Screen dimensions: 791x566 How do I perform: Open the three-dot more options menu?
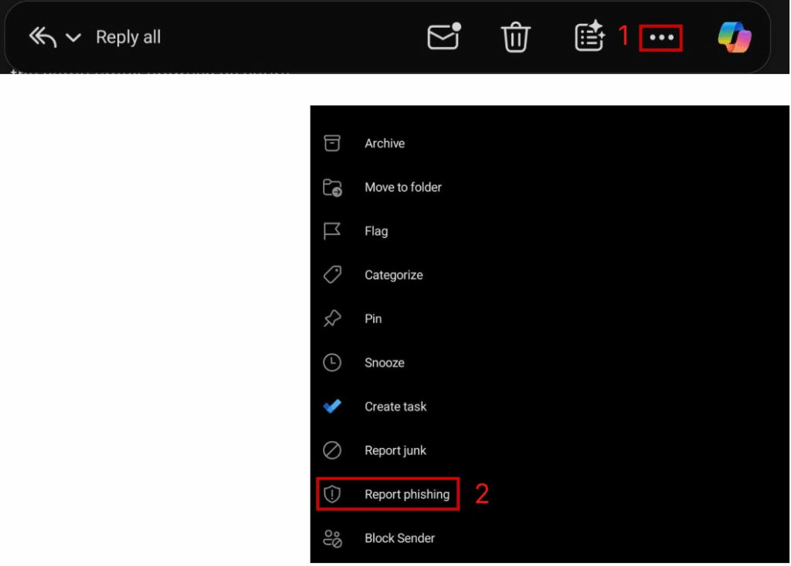661,37
